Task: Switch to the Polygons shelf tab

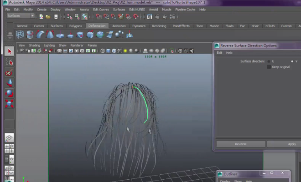Action: [x=75, y=26]
